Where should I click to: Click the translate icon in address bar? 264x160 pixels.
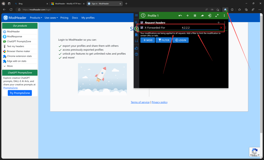[x=212, y=10]
